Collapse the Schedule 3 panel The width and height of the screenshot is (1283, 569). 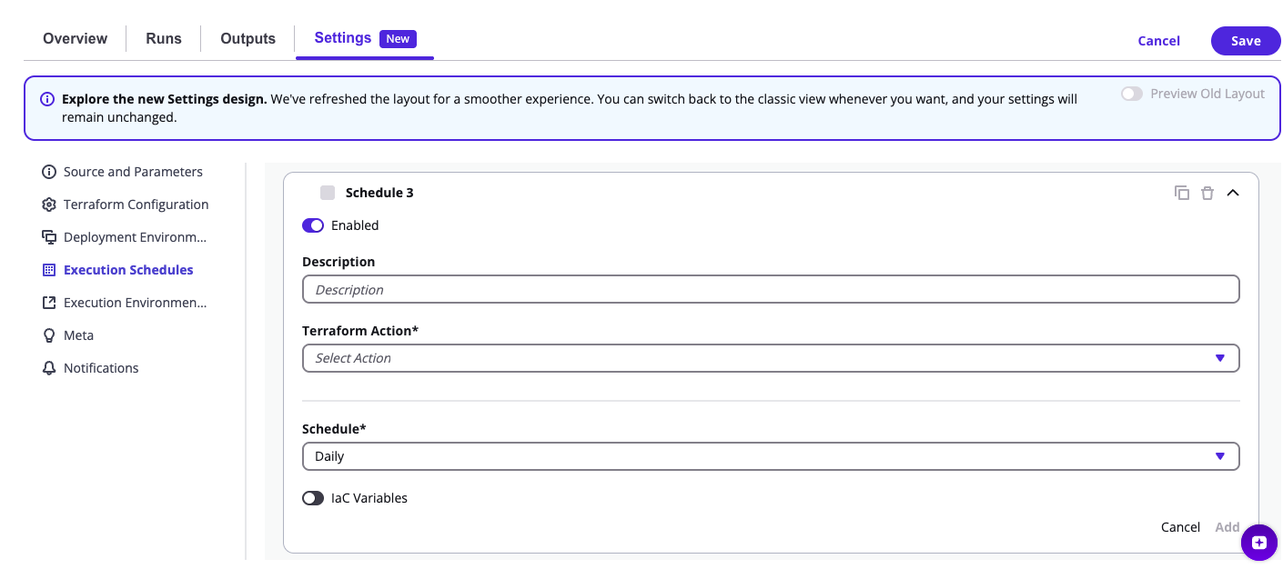click(1233, 193)
